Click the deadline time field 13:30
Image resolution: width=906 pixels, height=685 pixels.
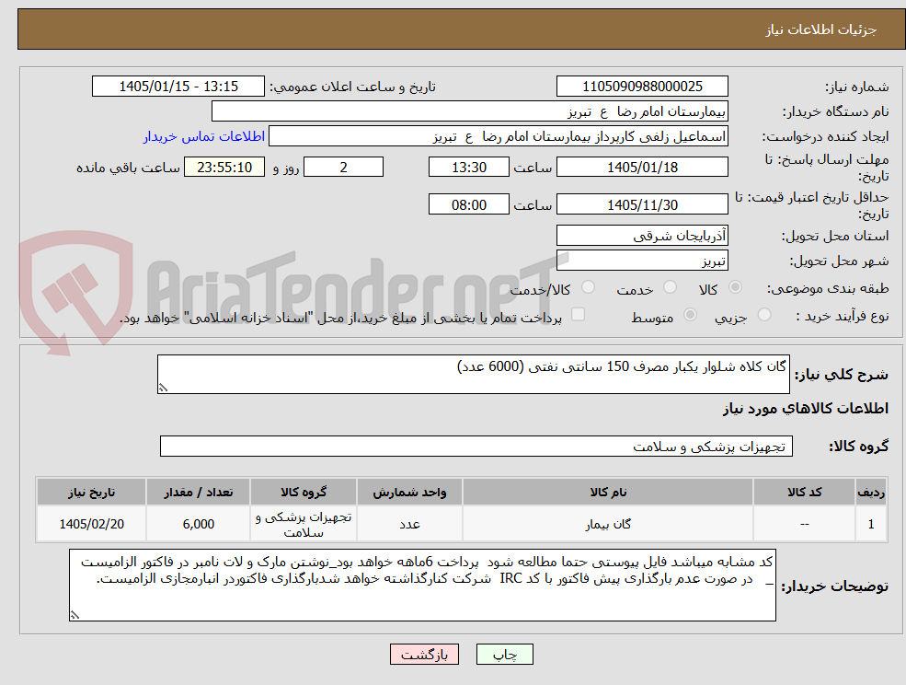[x=468, y=168]
